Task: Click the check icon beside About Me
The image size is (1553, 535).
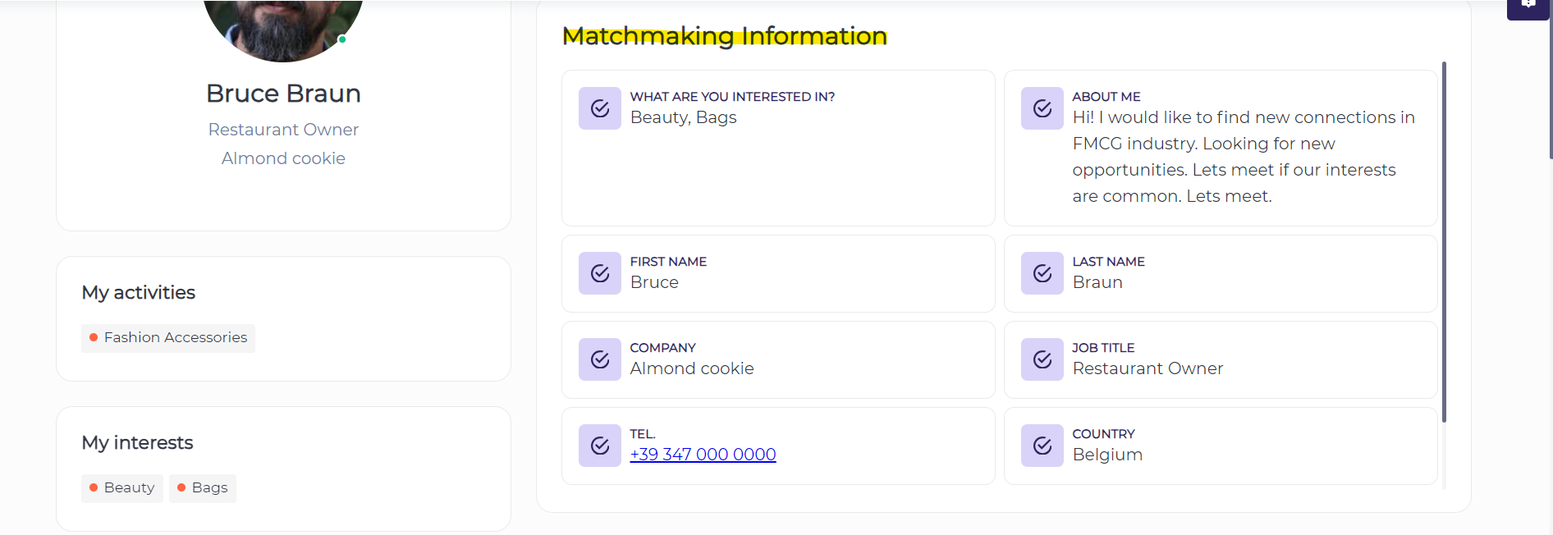Action: [x=1042, y=108]
